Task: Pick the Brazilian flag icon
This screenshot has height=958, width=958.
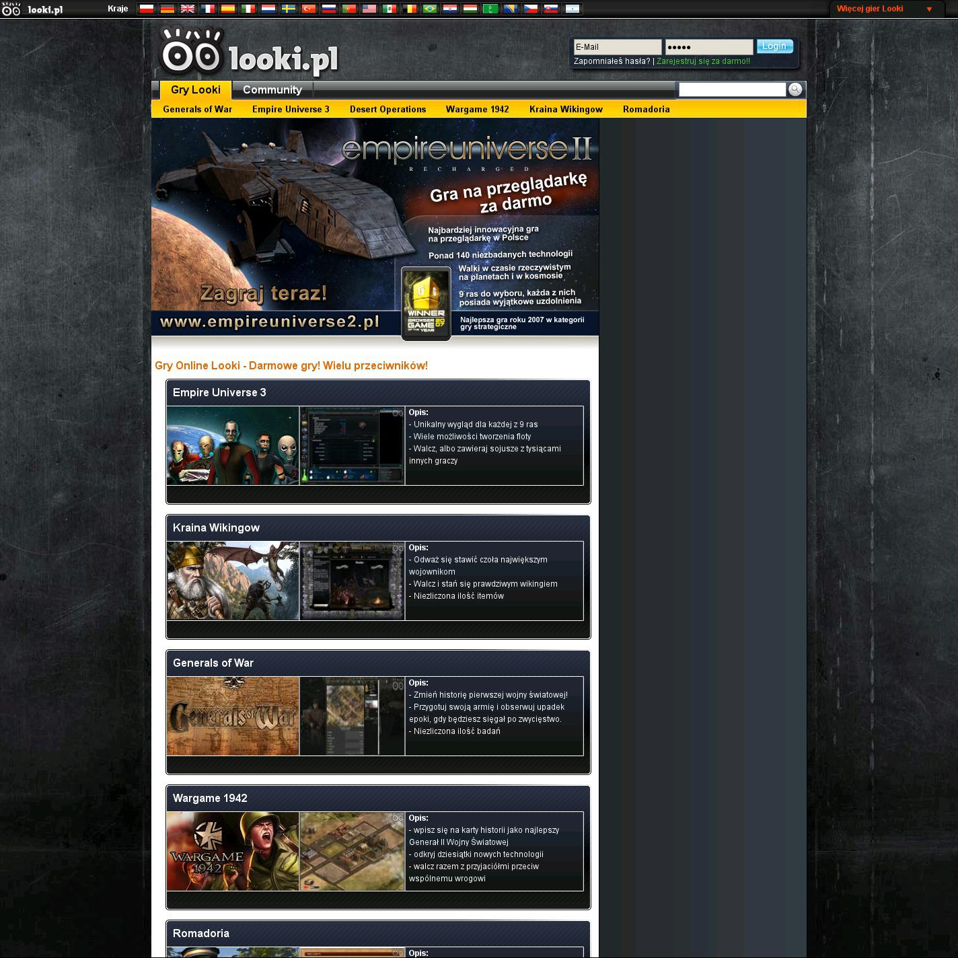Action: coord(430,9)
